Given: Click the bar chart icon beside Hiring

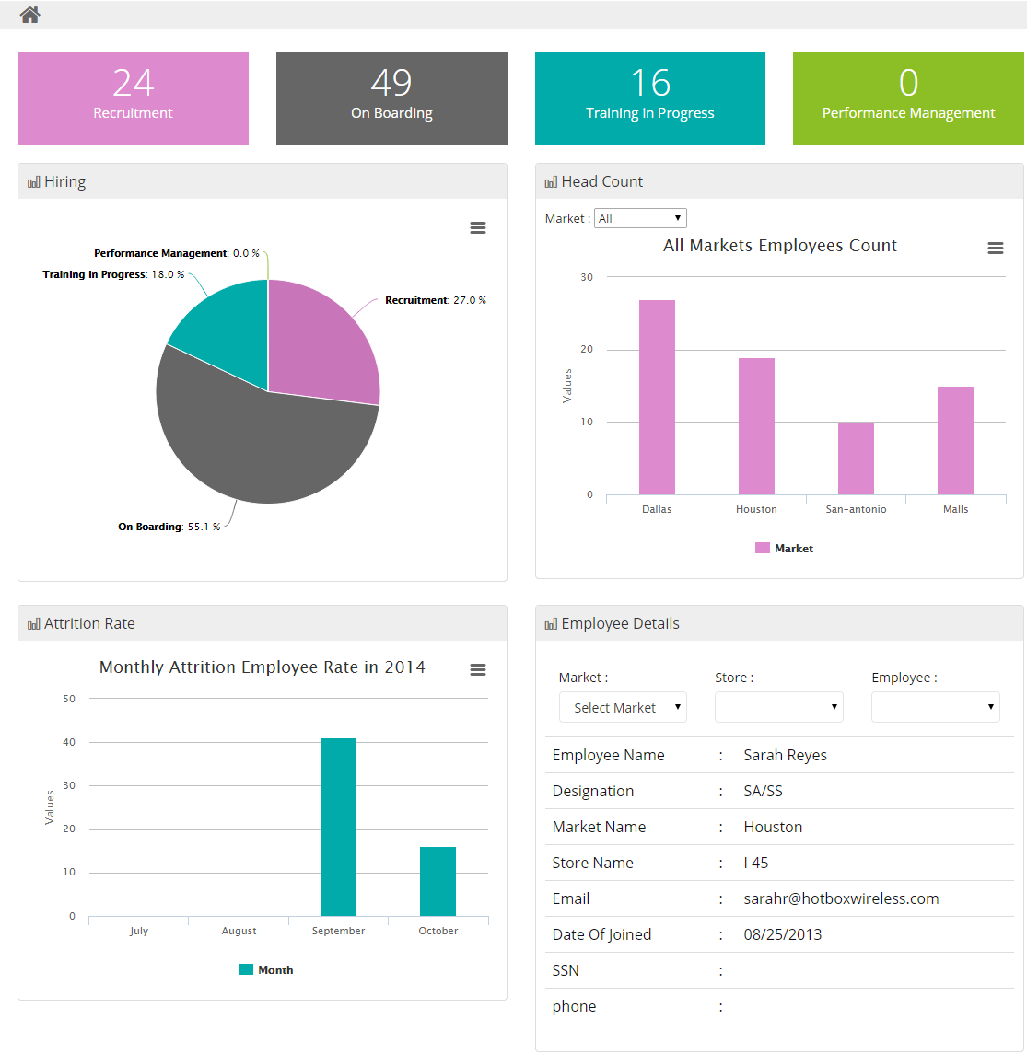Looking at the screenshot, I should (x=34, y=182).
